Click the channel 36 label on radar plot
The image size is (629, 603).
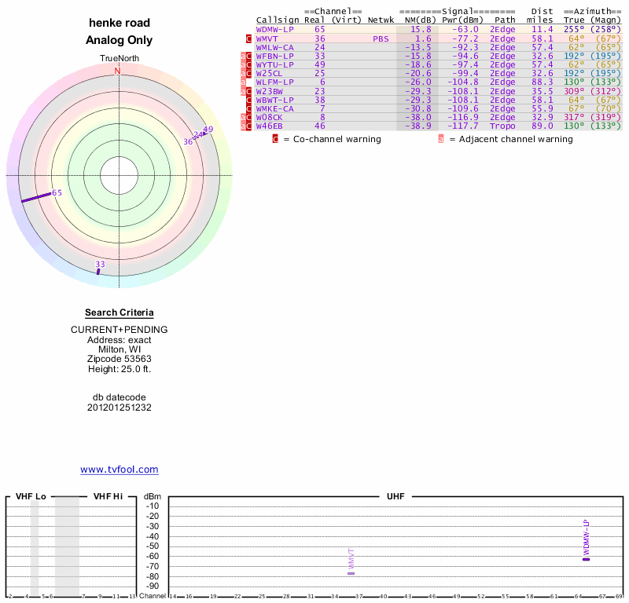click(188, 141)
